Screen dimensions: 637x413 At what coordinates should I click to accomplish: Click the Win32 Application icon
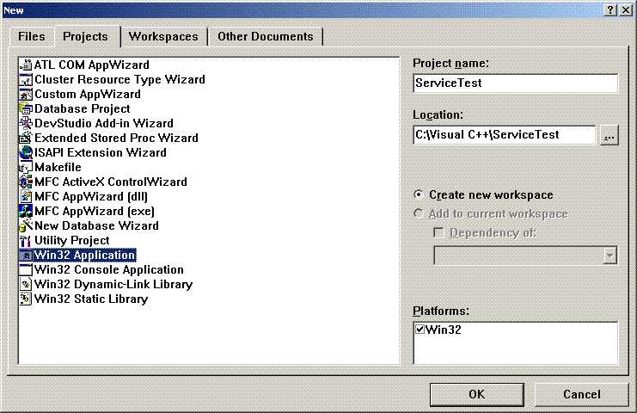[x=26, y=256]
